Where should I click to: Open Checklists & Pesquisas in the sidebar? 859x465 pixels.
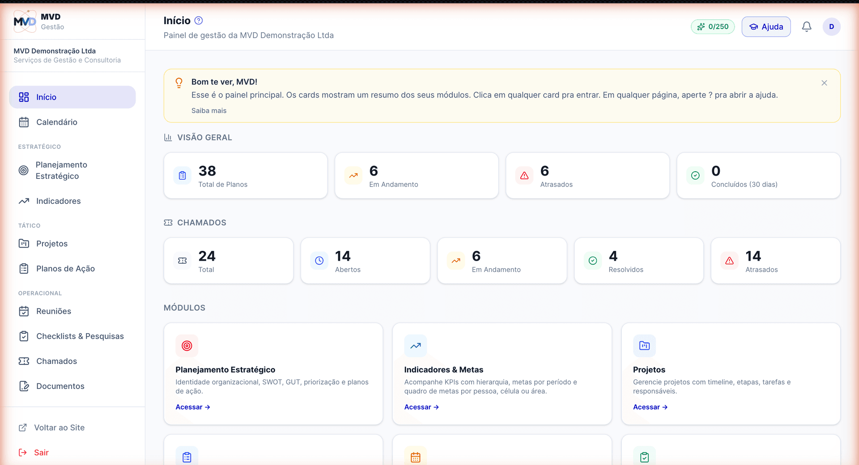click(x=72, y=336)
